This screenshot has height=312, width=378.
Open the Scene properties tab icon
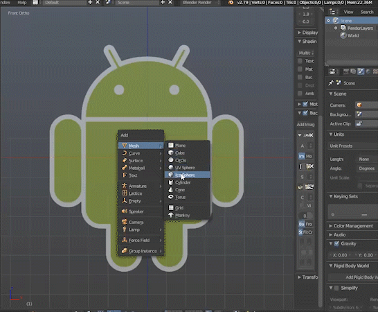tap(361, 71)
